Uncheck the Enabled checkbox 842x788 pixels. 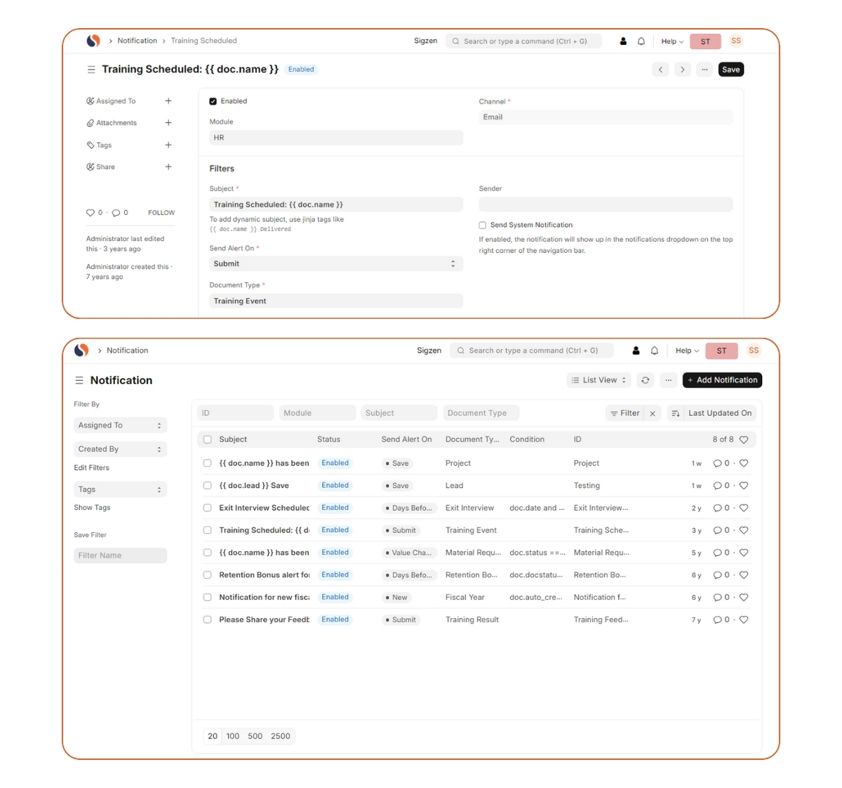[213, 101]
